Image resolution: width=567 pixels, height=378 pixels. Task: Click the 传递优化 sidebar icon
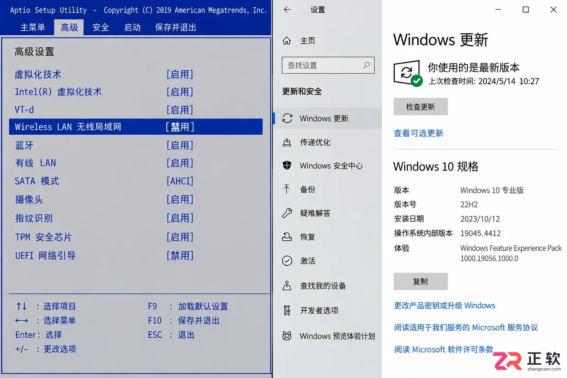point(287,142)
